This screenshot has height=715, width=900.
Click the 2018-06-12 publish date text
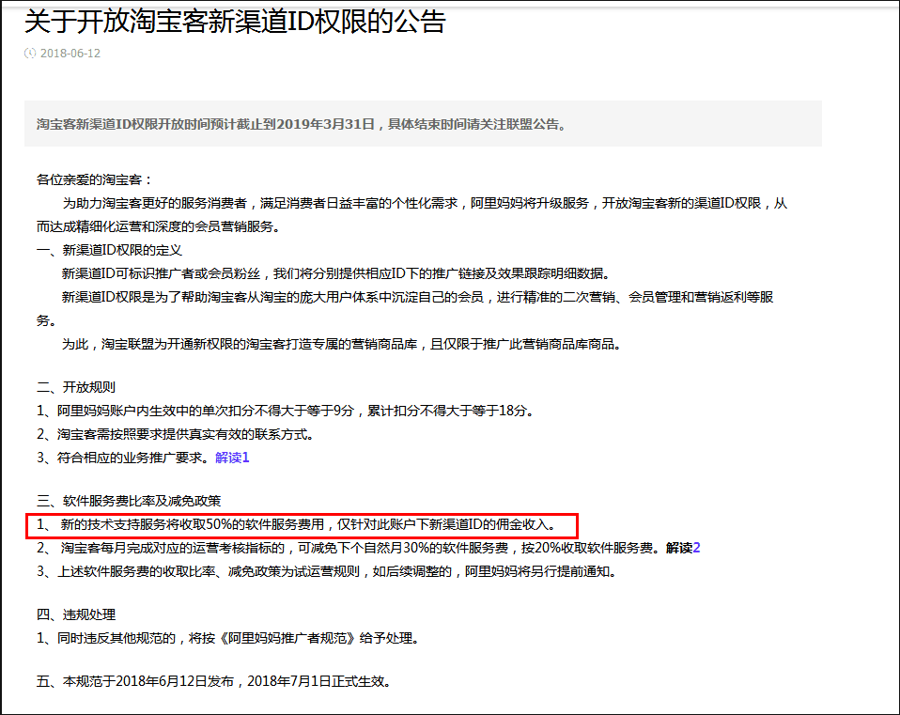click(70, 54)
